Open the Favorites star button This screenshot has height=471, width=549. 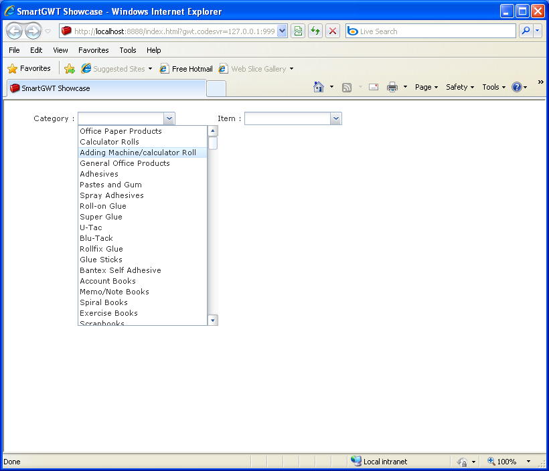[x=29, y=68]
